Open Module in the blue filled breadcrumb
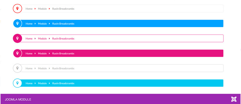Screen dimensions: 241x104 tap(42, 24)
